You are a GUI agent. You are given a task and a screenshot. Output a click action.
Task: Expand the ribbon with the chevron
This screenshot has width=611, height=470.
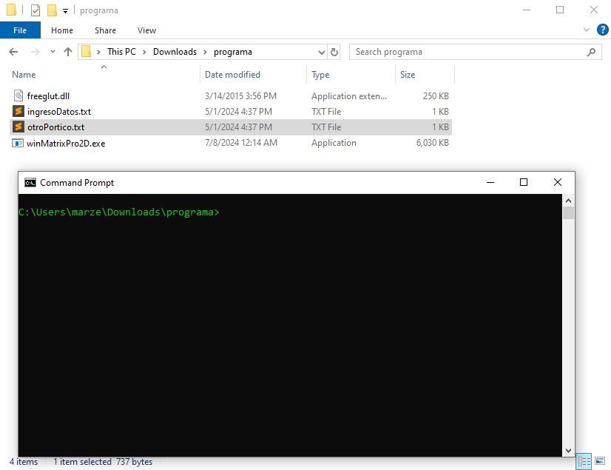pos(586,30)
